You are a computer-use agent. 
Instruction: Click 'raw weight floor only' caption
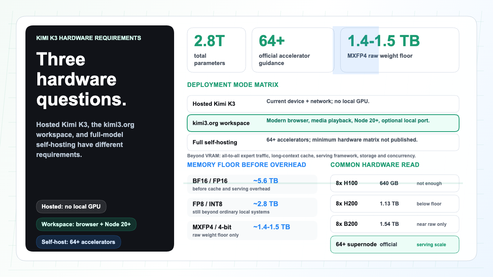(x=216, y=235)
